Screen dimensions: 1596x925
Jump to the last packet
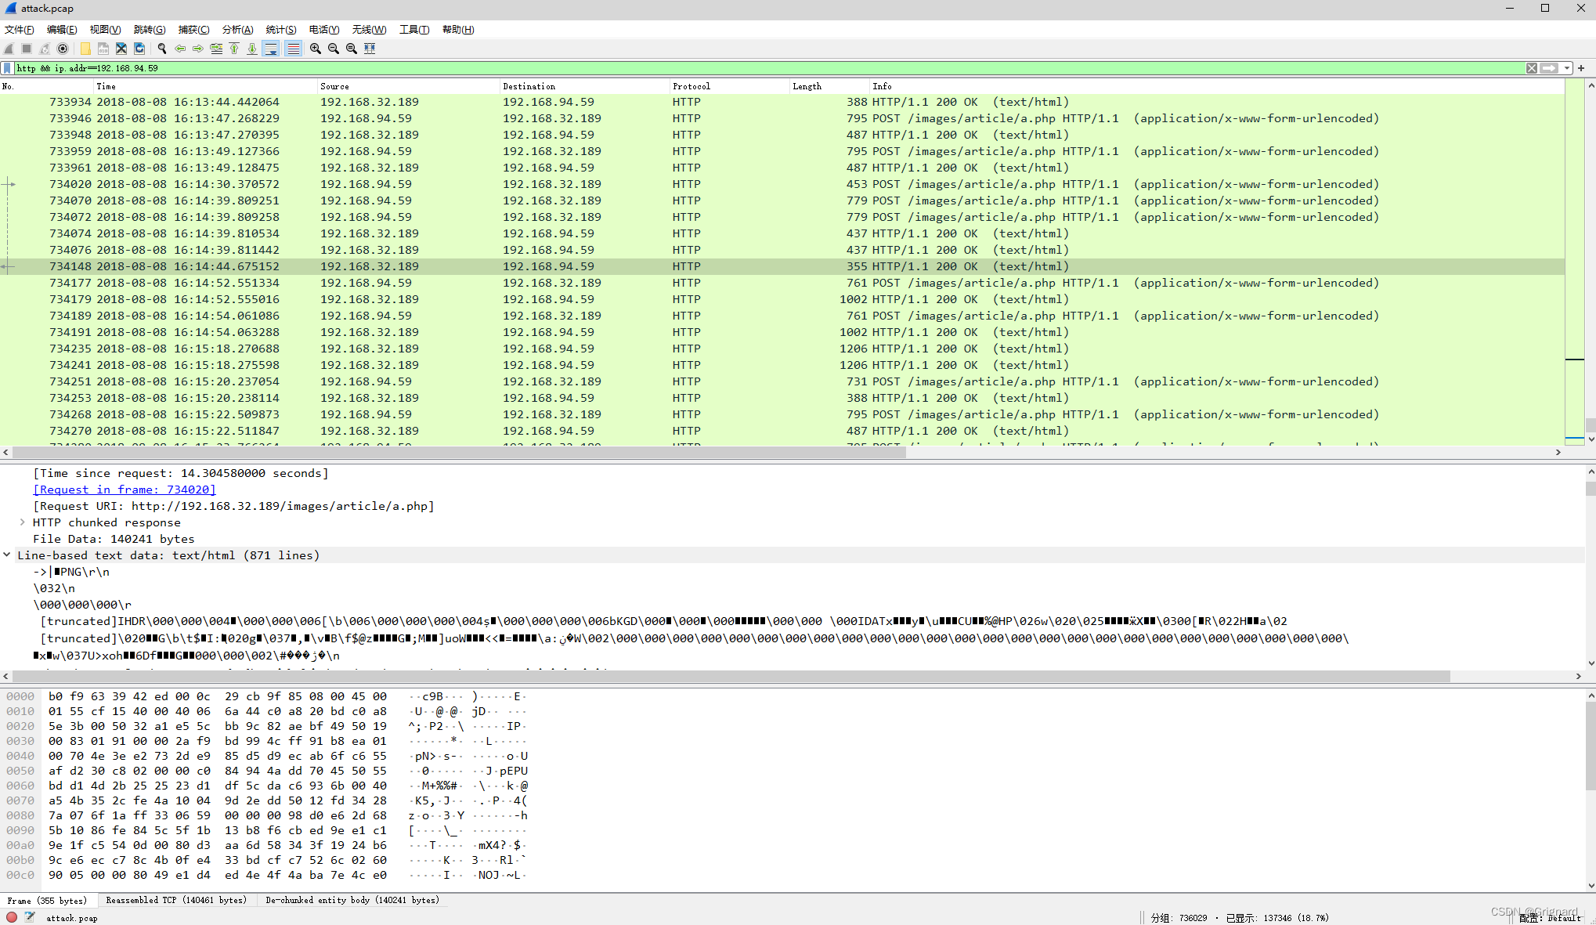[x=252, y=49]
